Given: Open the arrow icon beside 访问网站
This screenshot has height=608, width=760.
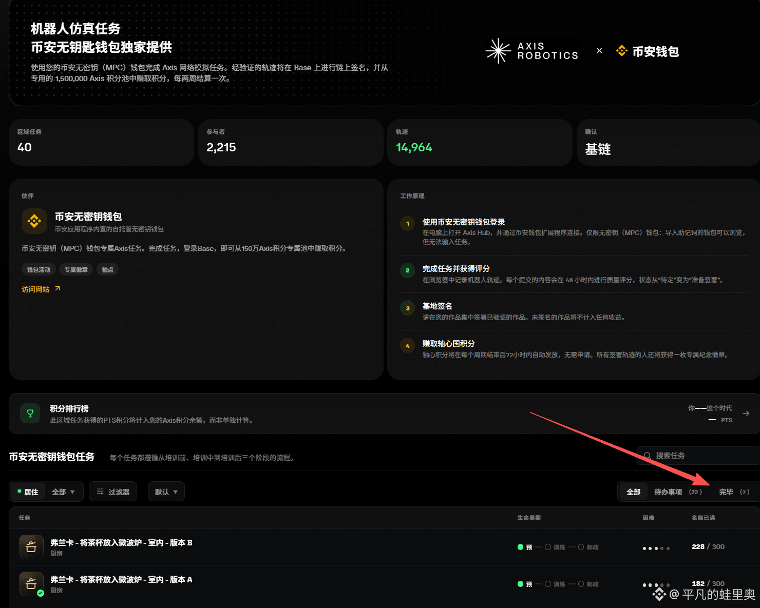Looking at the screenshot, I should [x=58, y=288].
